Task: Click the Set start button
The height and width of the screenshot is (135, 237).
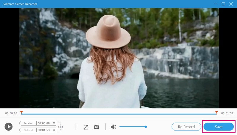Action: pyautogui.click(x=28, y=123)
